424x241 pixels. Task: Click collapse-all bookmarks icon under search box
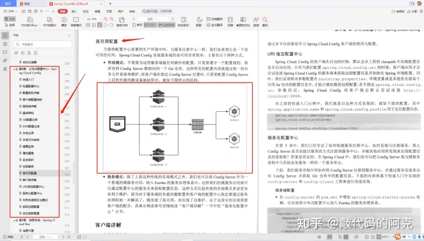coord(23,53)
